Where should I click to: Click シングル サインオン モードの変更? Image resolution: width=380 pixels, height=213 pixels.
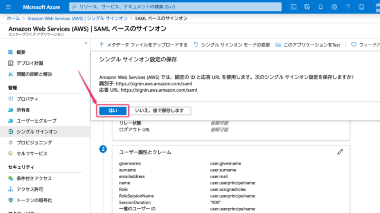coord(232,45)
